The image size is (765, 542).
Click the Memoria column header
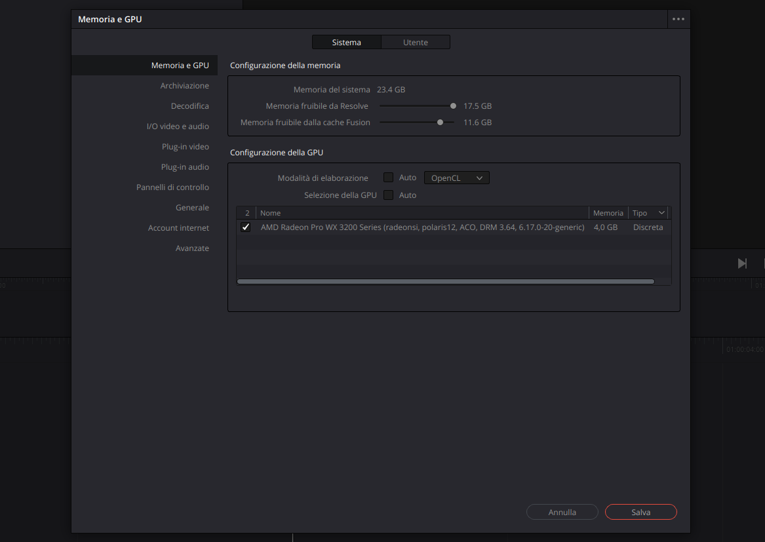click(608, 213)
